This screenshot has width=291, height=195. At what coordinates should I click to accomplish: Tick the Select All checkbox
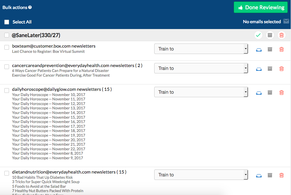tap(7, 22)
